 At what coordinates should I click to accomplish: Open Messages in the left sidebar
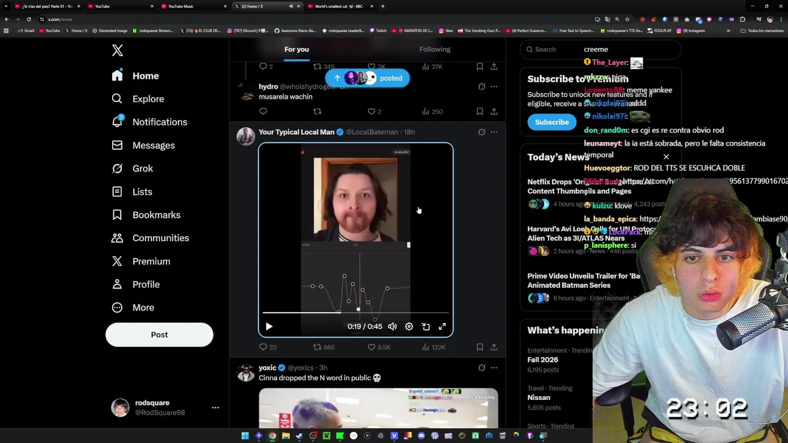tap(143, 145)
